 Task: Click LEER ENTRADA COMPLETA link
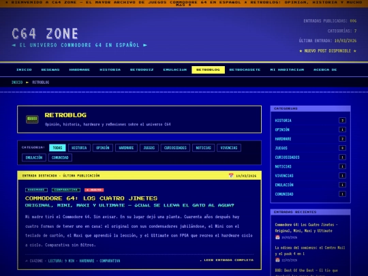pos(227,260)
